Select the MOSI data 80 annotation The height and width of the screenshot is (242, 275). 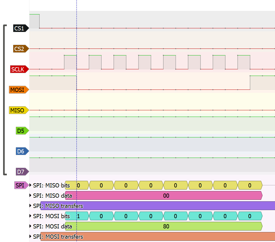pos(163,226)
